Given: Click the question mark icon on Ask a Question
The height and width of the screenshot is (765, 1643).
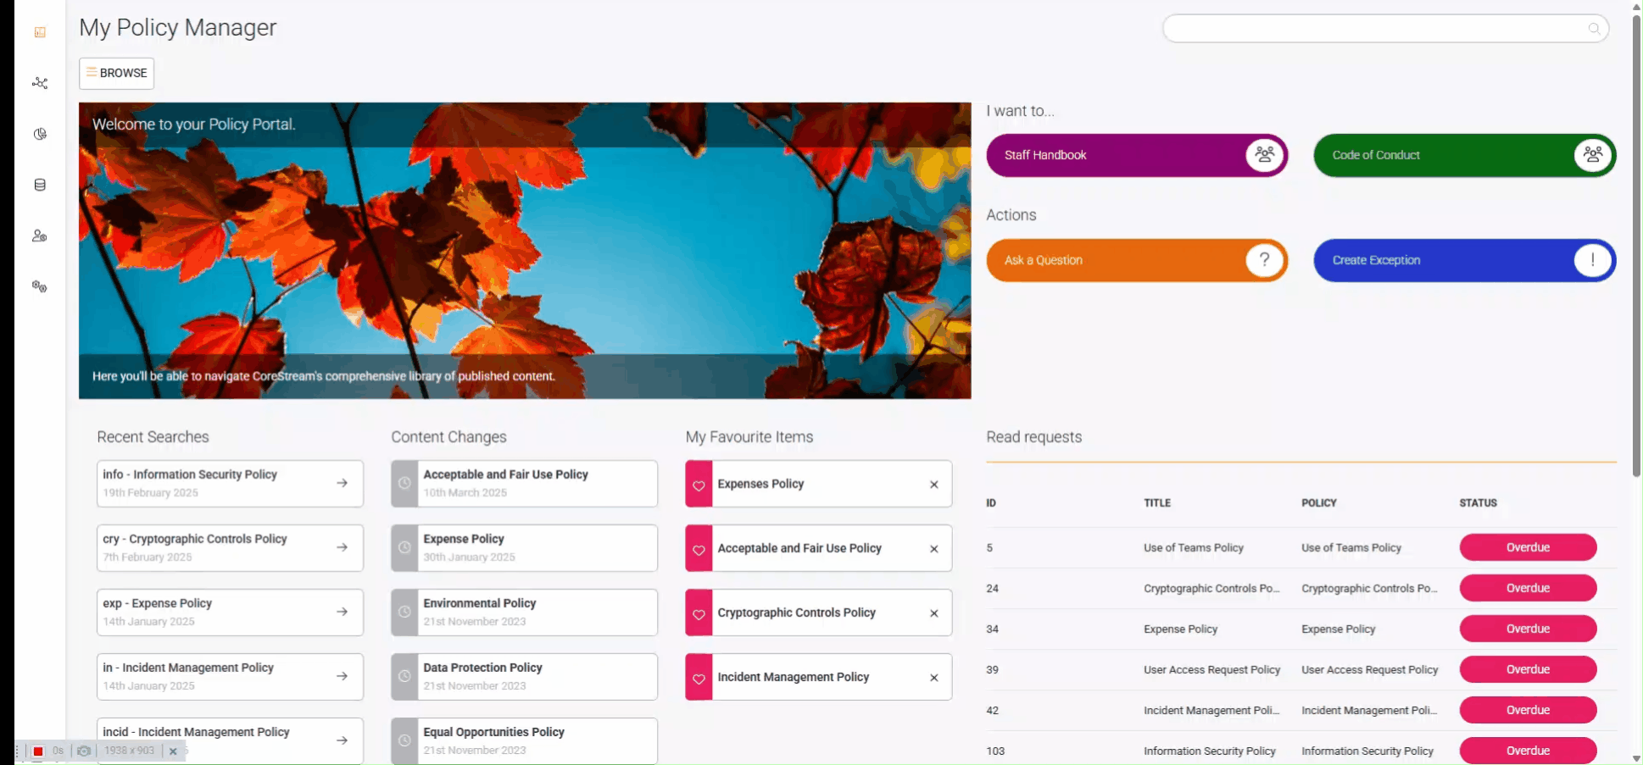Looking at the screenshot, I should coord(1264,260).
